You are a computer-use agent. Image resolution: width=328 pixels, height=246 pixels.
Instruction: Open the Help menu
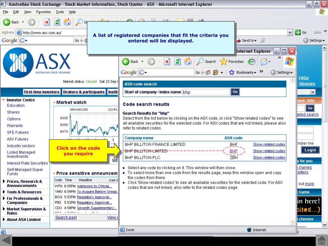[x=72, y=12]
